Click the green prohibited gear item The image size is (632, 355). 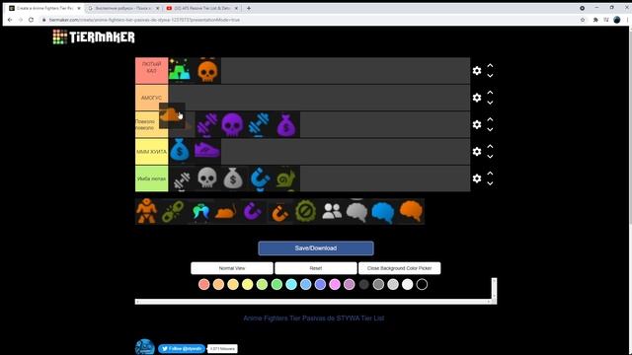pos(305,211)
